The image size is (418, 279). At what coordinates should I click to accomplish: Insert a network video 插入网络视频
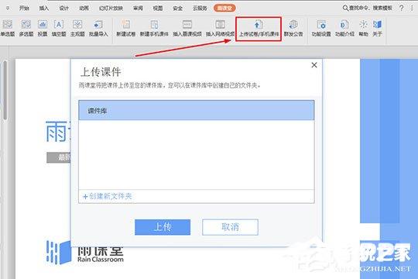[220, 28]
